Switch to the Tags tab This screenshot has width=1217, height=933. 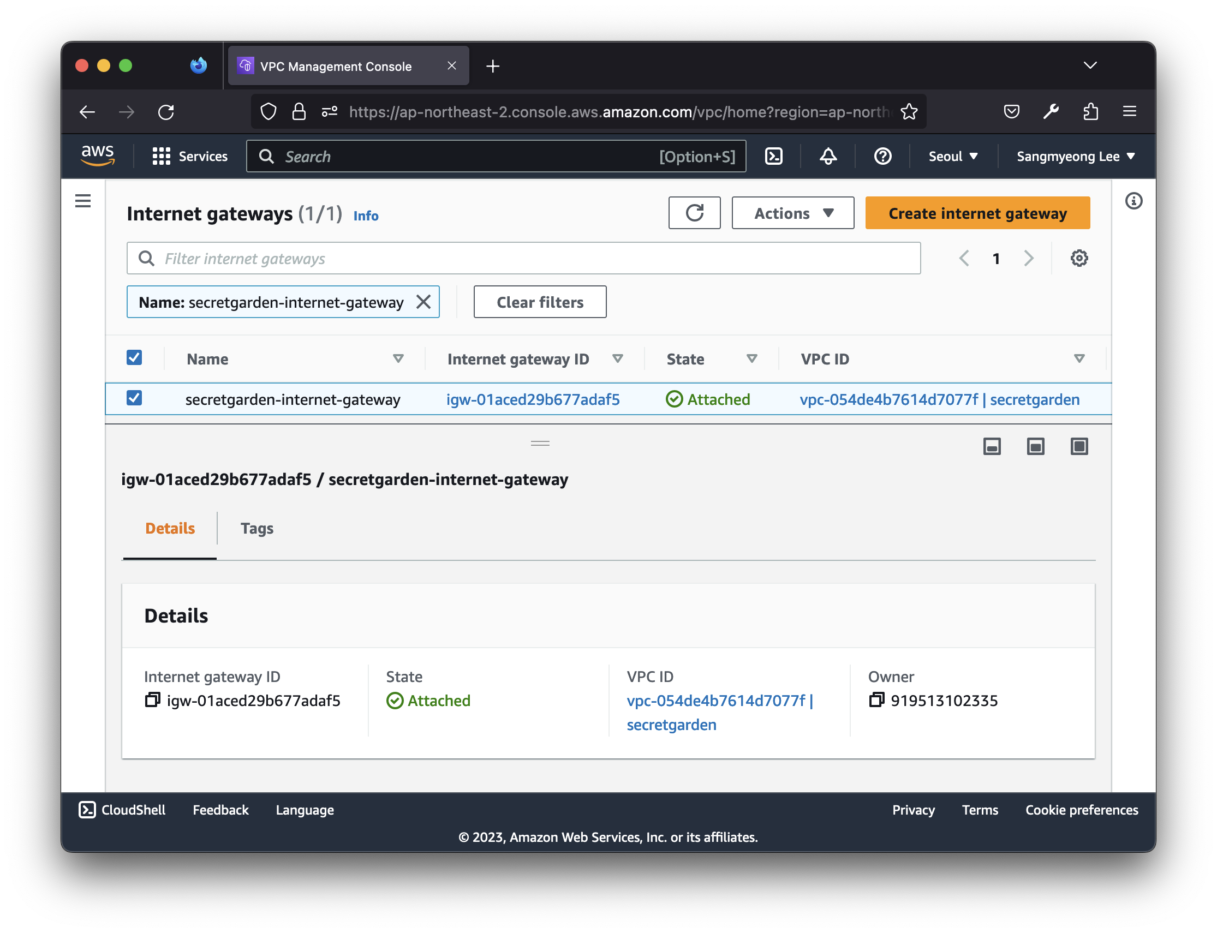pos(256,528)
